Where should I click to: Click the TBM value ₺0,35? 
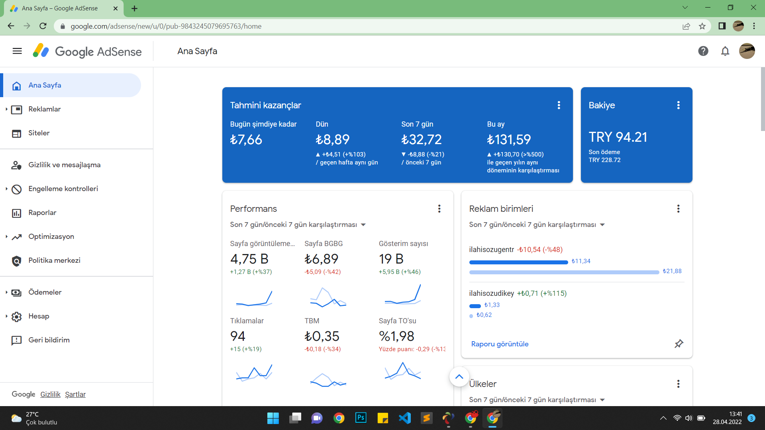pos(322,336)
